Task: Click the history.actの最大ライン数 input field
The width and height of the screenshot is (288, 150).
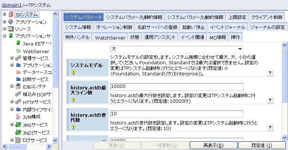Action: [177, 86]
